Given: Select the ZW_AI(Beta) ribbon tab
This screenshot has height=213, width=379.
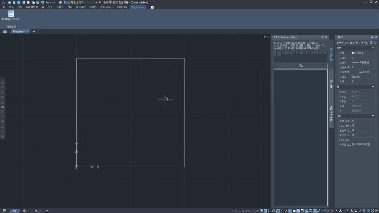Looking at the screenshot, I should click(x=138, y=7).
